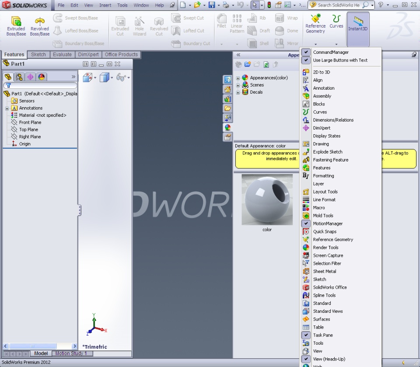Viewport: 420px width, 367px height.
Task: Expand the manager tabs chevron
Action: [x=73, y=77]
